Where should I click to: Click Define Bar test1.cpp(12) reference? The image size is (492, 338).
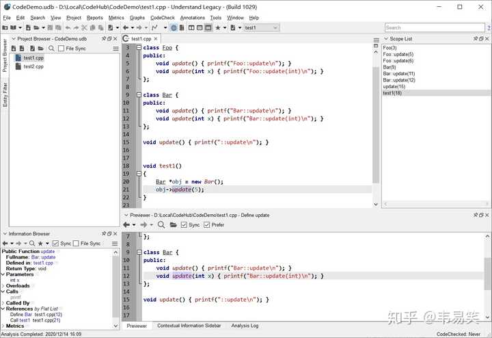pos(36,315)
